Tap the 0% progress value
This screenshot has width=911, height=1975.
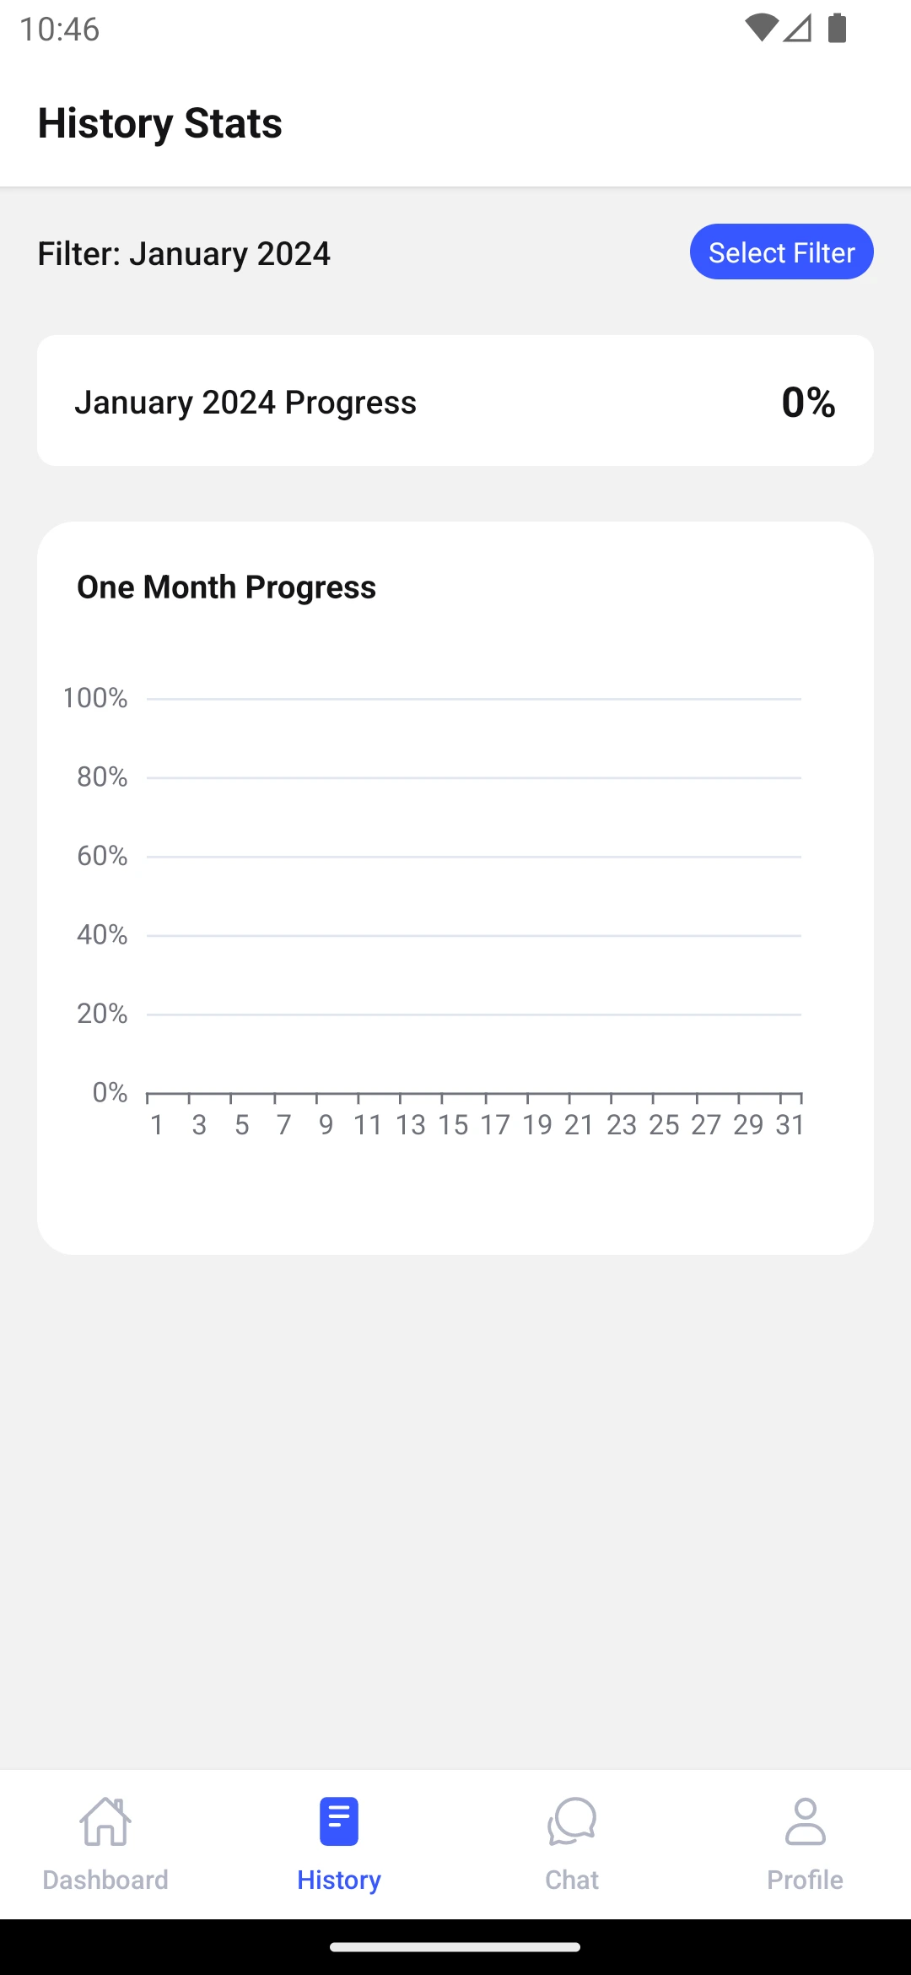pyautogui.click(x=808, y=403)
